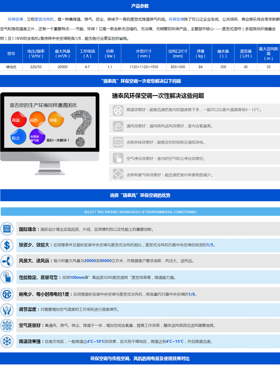
Task: Click the purple 有害有毒气体 bubble
Action: coord(37,137)
